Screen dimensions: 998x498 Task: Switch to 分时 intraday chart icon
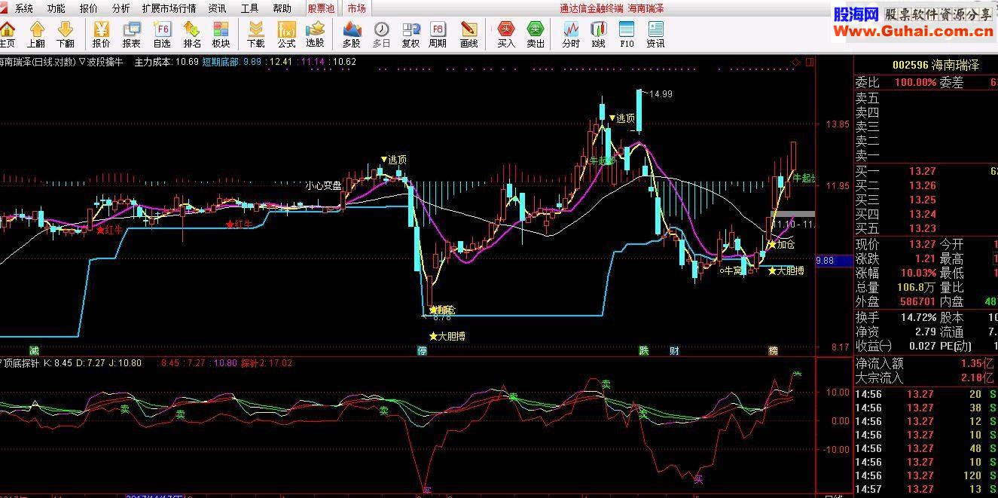pyautogui.click(x=571, y=35)
